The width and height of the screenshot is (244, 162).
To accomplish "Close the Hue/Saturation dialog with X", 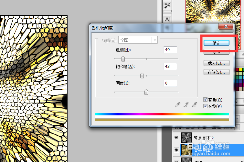I will point(226,26).
